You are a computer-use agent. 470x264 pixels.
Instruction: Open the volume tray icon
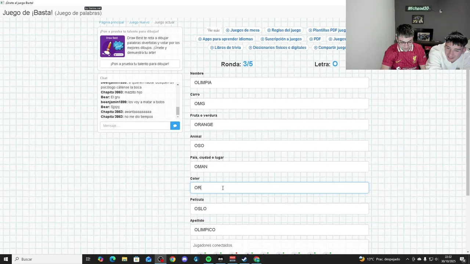[x=437, y=259]
